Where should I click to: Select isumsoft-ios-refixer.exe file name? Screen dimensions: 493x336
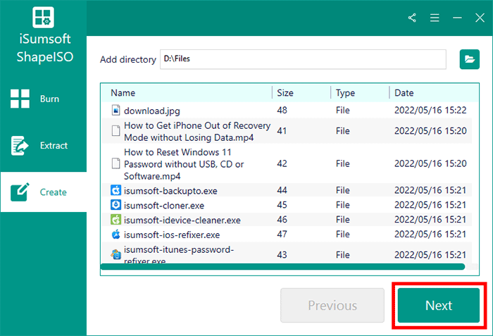[172, 235]
